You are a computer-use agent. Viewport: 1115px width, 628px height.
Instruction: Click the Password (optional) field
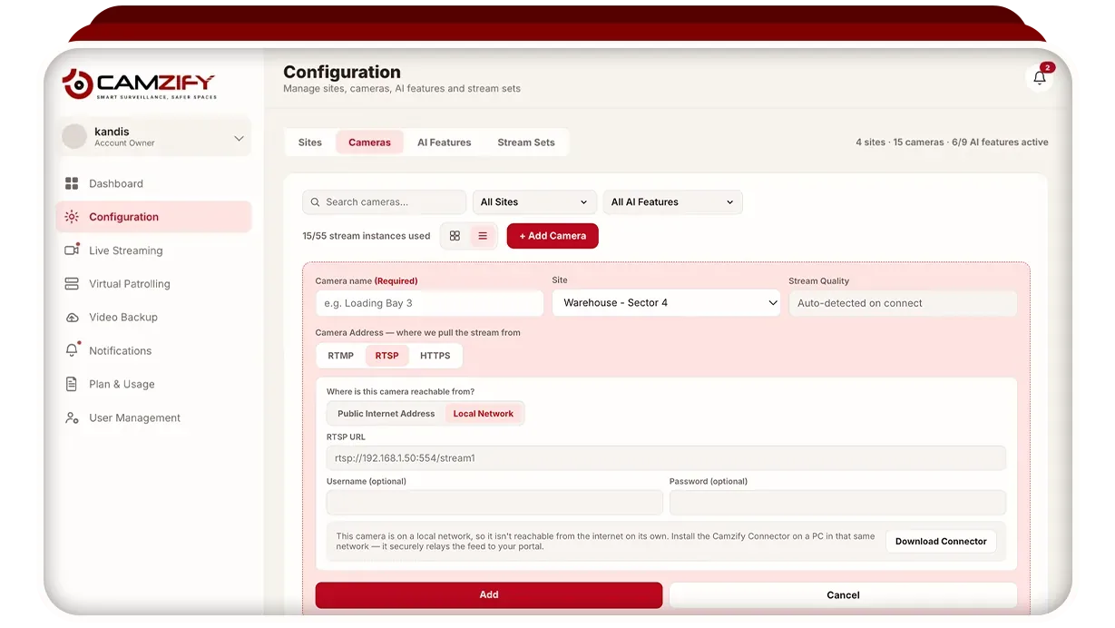(837, 503)
